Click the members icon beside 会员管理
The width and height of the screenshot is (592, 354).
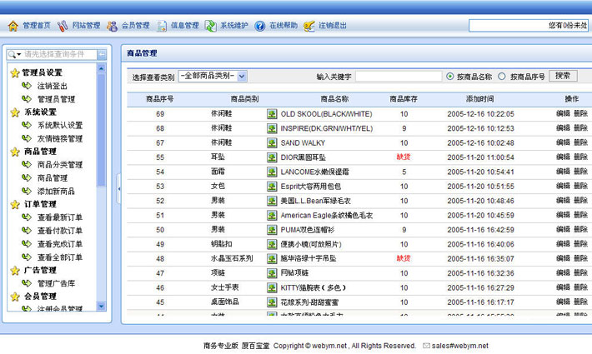click(112, 26)
